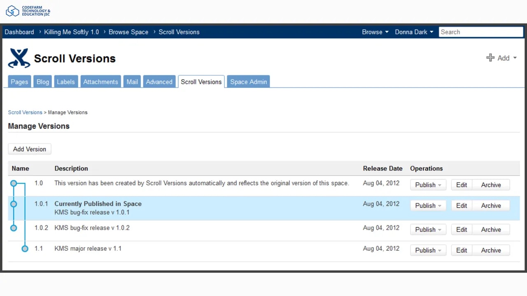Click the version 1.0.1 tree node circle

pos(14,204)
